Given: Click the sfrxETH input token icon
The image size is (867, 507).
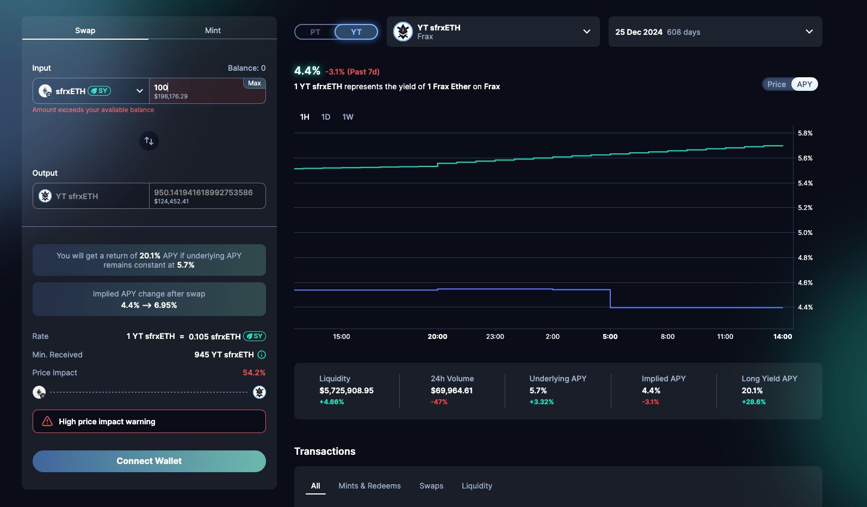Looking at the screenshot, I should [x=45, y=91].
